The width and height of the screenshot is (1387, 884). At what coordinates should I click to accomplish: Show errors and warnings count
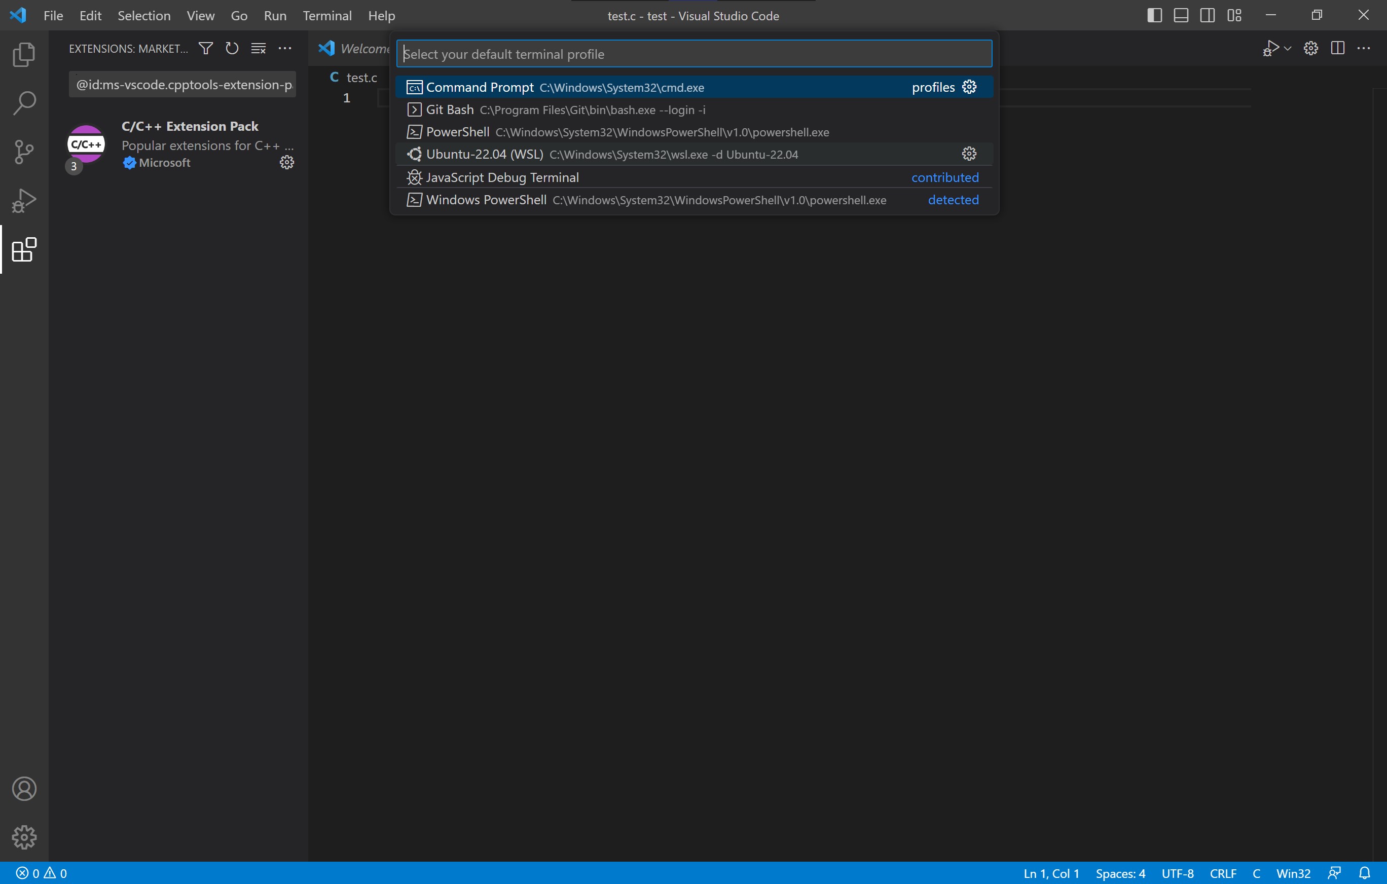point(41,873)
